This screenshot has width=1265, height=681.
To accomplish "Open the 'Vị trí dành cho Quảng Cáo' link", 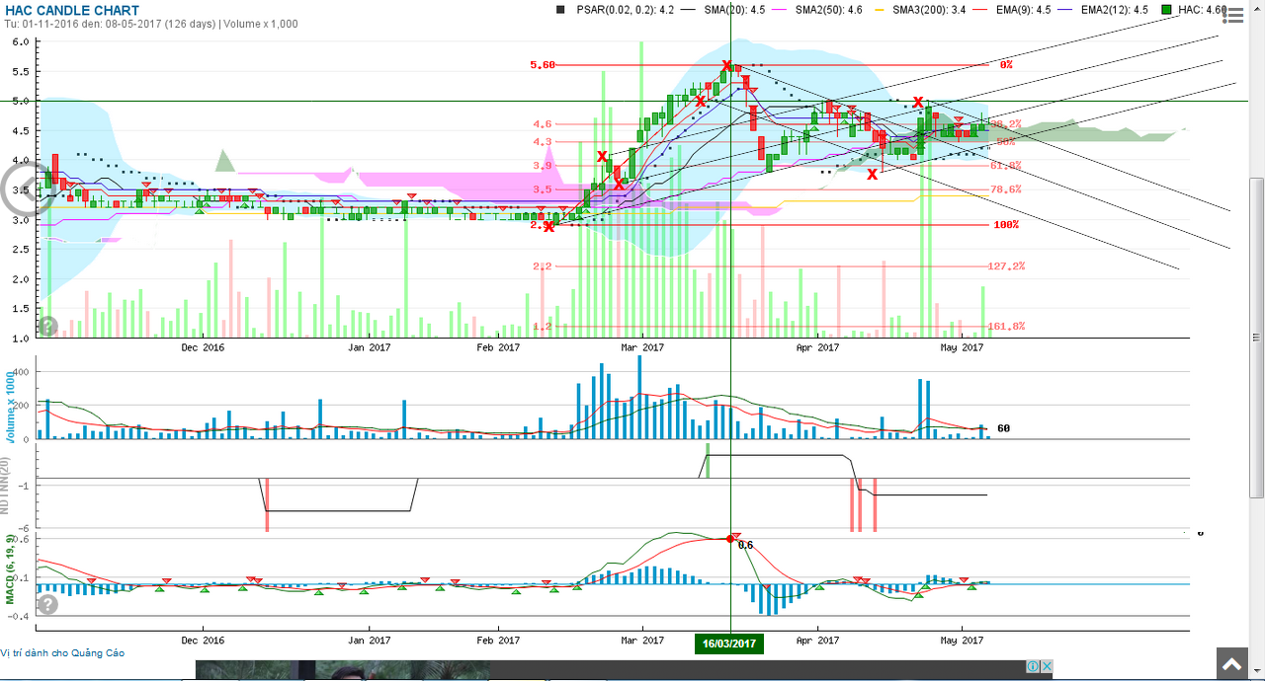I will point(62,652).
